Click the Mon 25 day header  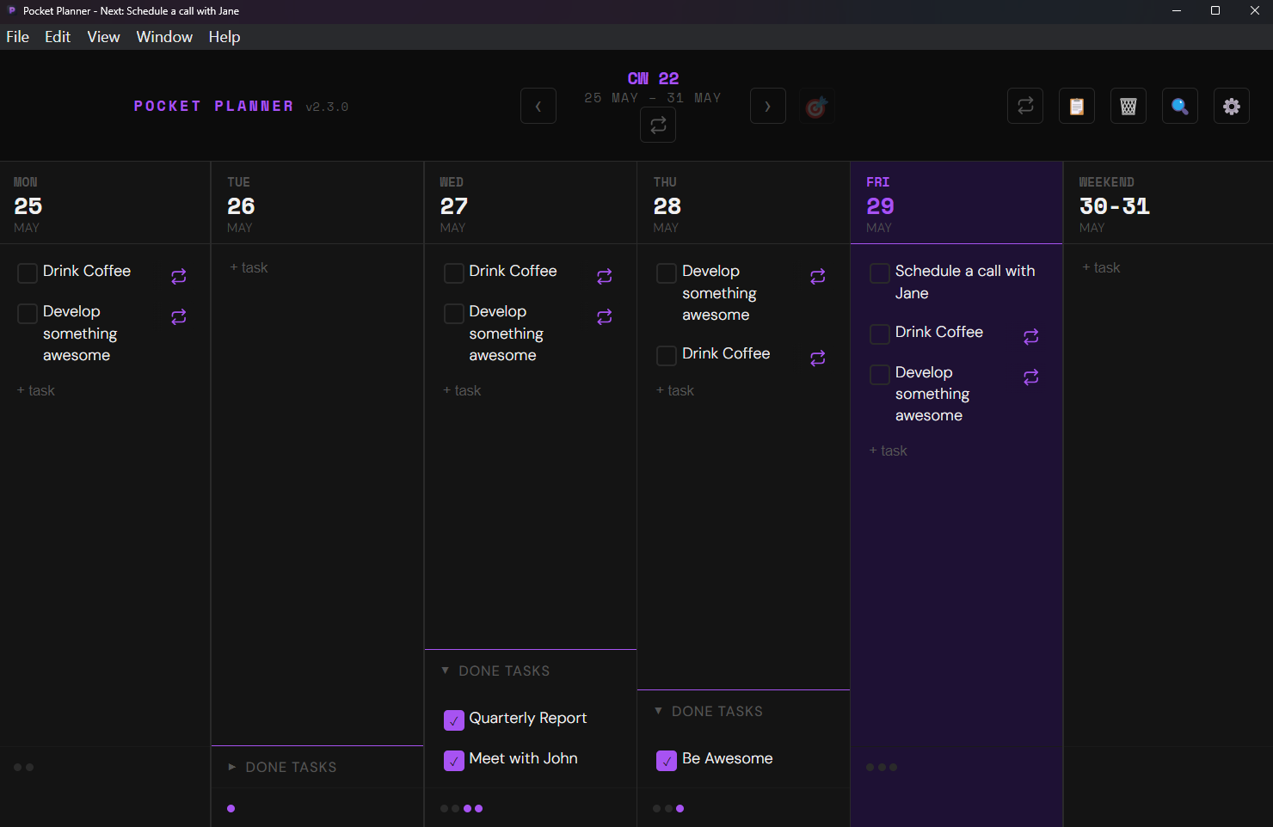[x=105, y=203]
